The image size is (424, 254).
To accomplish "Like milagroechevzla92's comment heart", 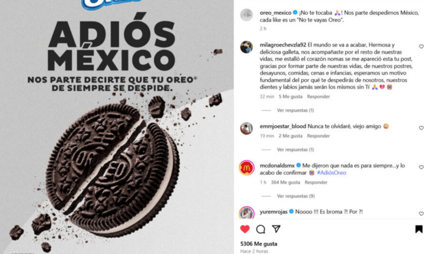I will coord(421,47).
